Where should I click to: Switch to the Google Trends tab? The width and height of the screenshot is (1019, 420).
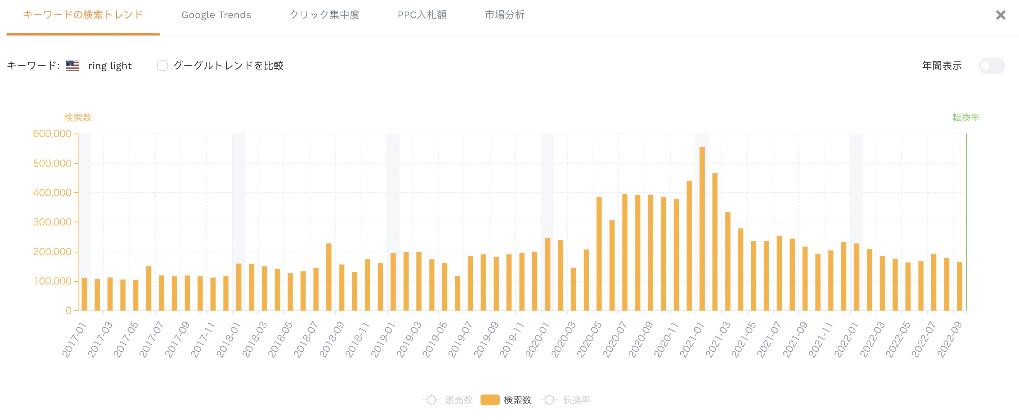click(x=216, y=15)
